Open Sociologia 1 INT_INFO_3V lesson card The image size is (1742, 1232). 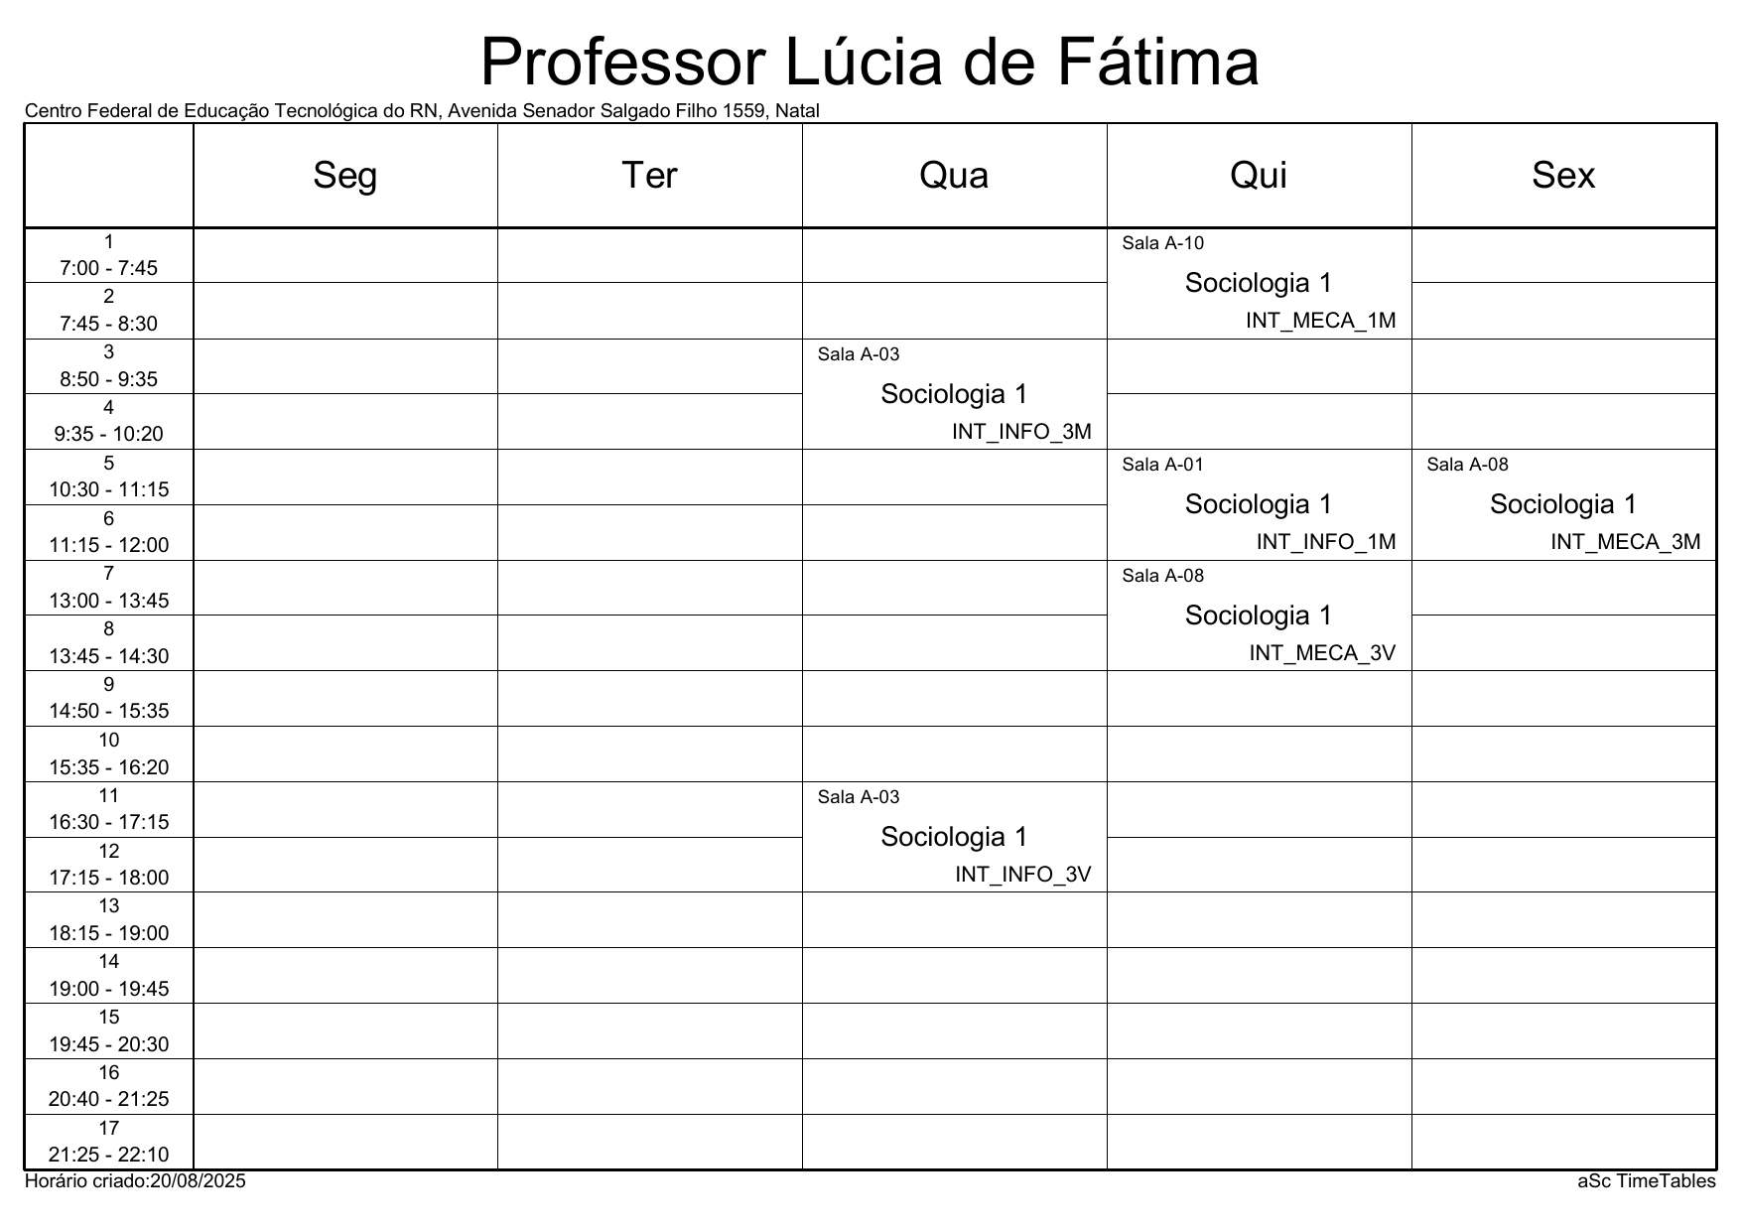coord(954,838)
